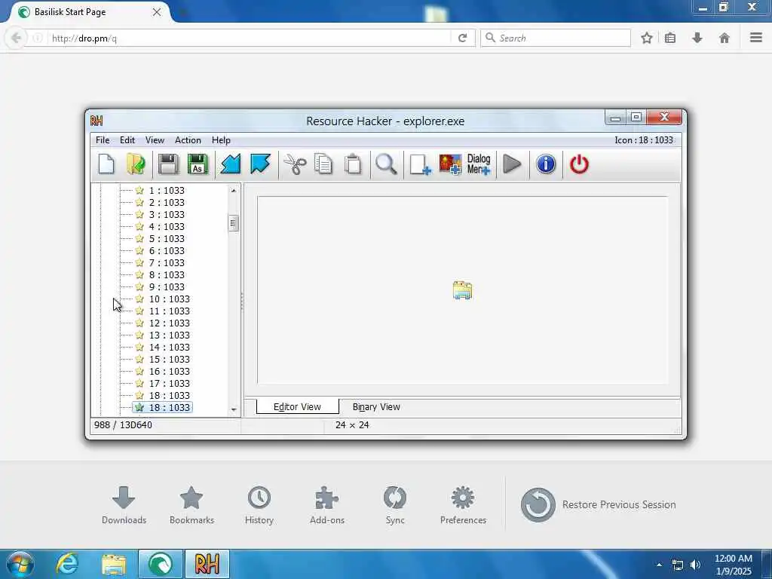Image resolution: width=772 pixels, height=579 pixels.
Task: Click the folder icon preview image
Action: pyautogui.click(x=462, y=290)
